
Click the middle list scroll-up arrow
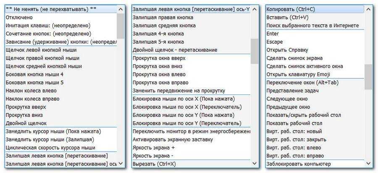coord(255,9)
